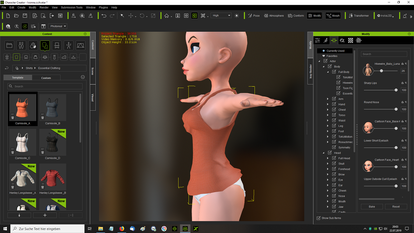Open the atom Physics tab in Modify
This screenshot has height=233, width=414.
pyautogui.click(x=359, y=40)
